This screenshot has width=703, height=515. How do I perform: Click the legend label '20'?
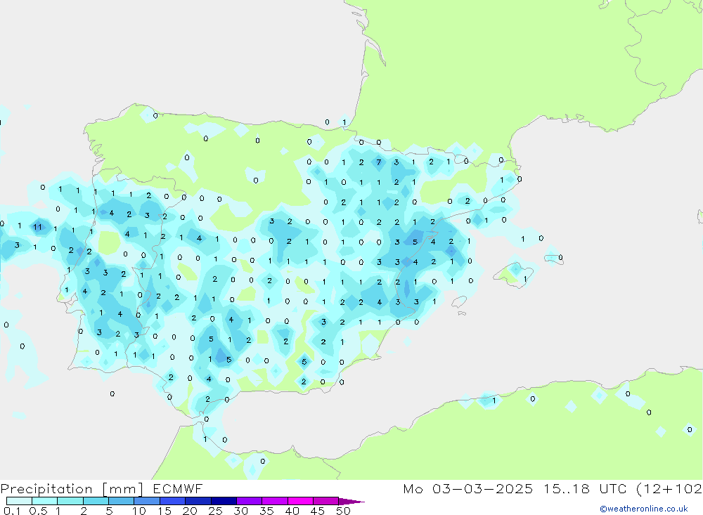(190, 511)
